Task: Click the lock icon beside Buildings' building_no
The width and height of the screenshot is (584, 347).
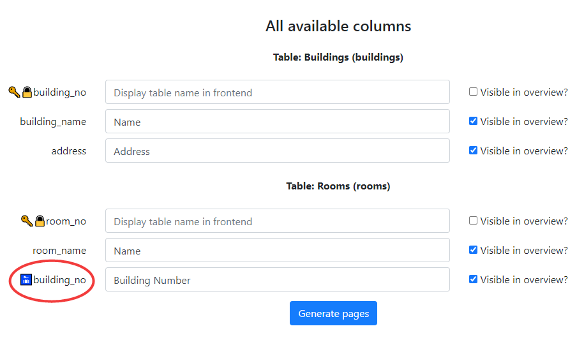Action: (x=27, y=92)
